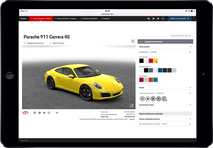The height and width of the screenshot is (148, 213).
Task: Expand Equipamiento de serie
Action: pyautogui.click(x=34, y=43)
